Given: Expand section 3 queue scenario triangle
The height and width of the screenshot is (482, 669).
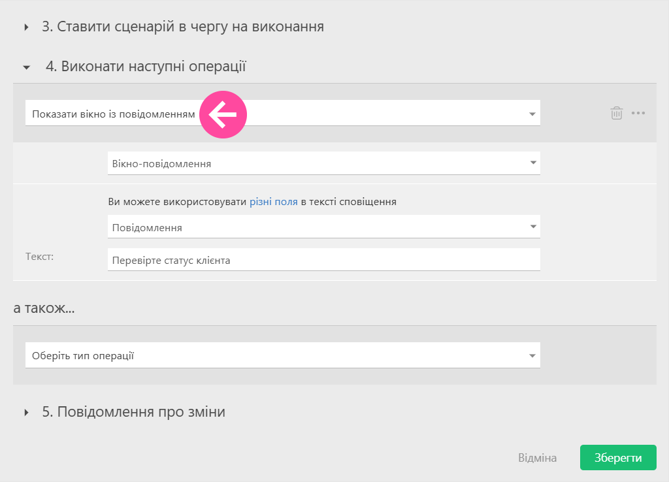Looking at the screenshot, I should (x=27, y=27).
